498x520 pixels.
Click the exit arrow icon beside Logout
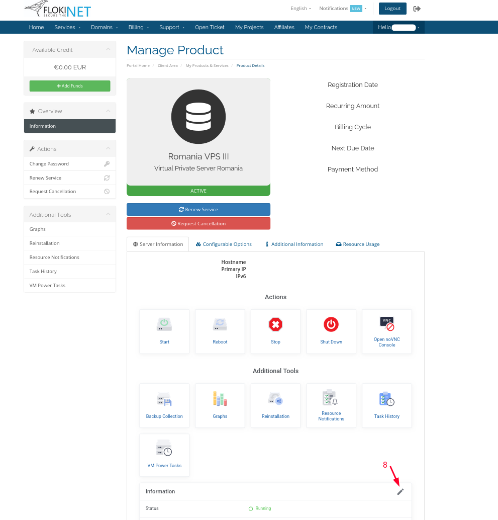(417, 9)
